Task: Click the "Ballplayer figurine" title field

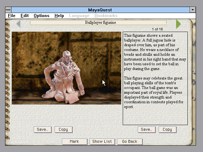Action: 101,22
